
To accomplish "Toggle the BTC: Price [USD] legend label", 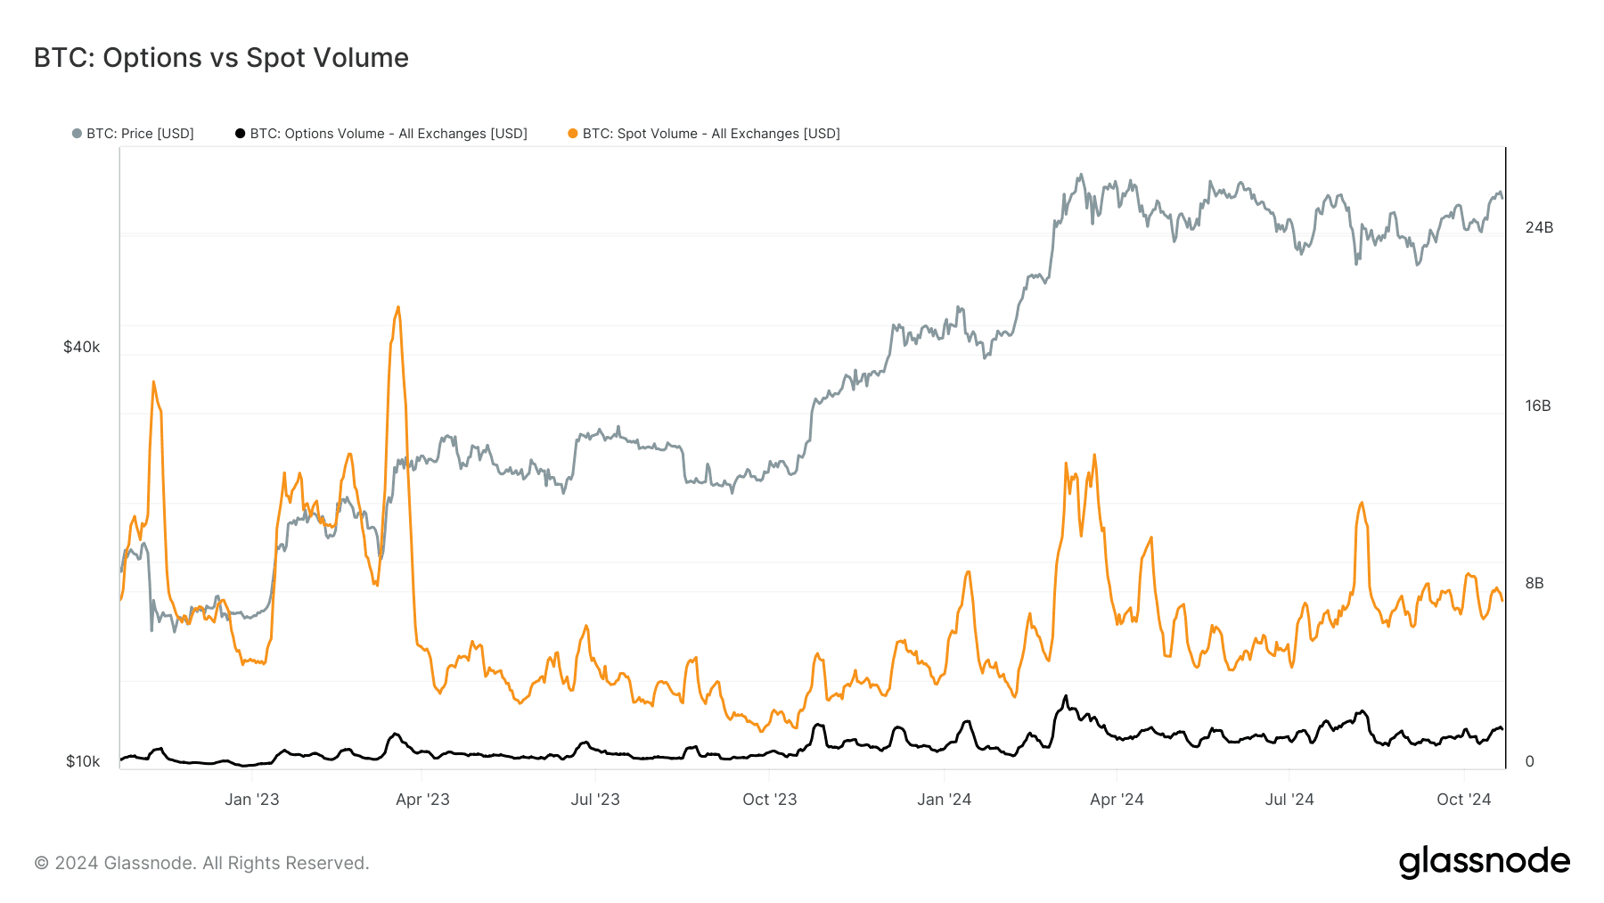I will (x=140, y=134).
